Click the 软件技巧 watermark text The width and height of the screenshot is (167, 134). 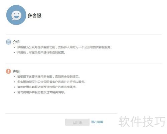[142, 122]
